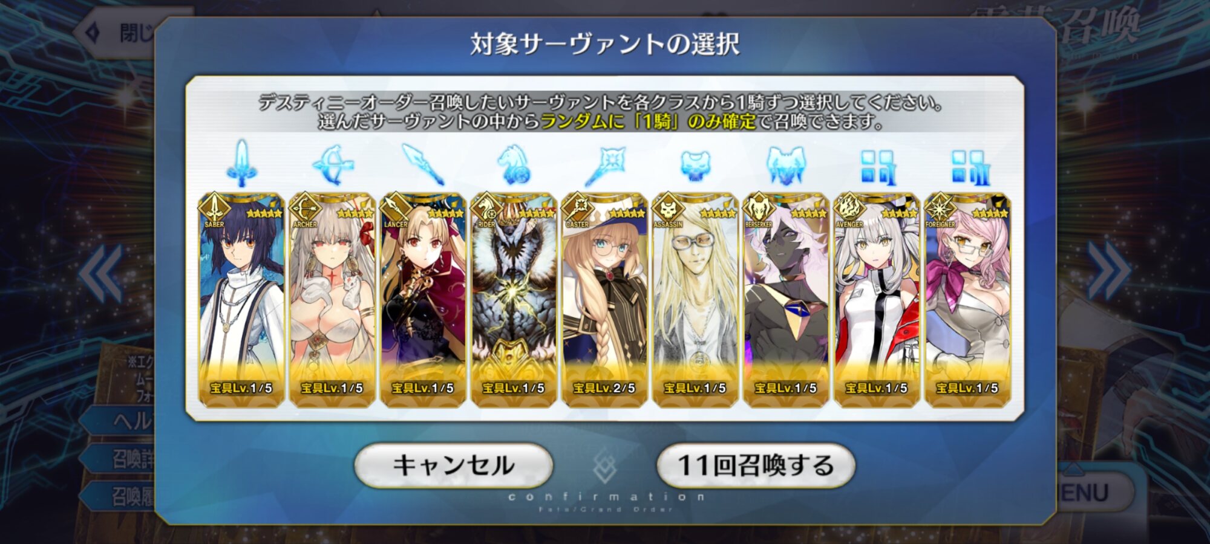Image resolution: width=1210 pixels, height=544 pixels.
Task: Choose the Archer servant card
Action: click(x=333, y=300)
